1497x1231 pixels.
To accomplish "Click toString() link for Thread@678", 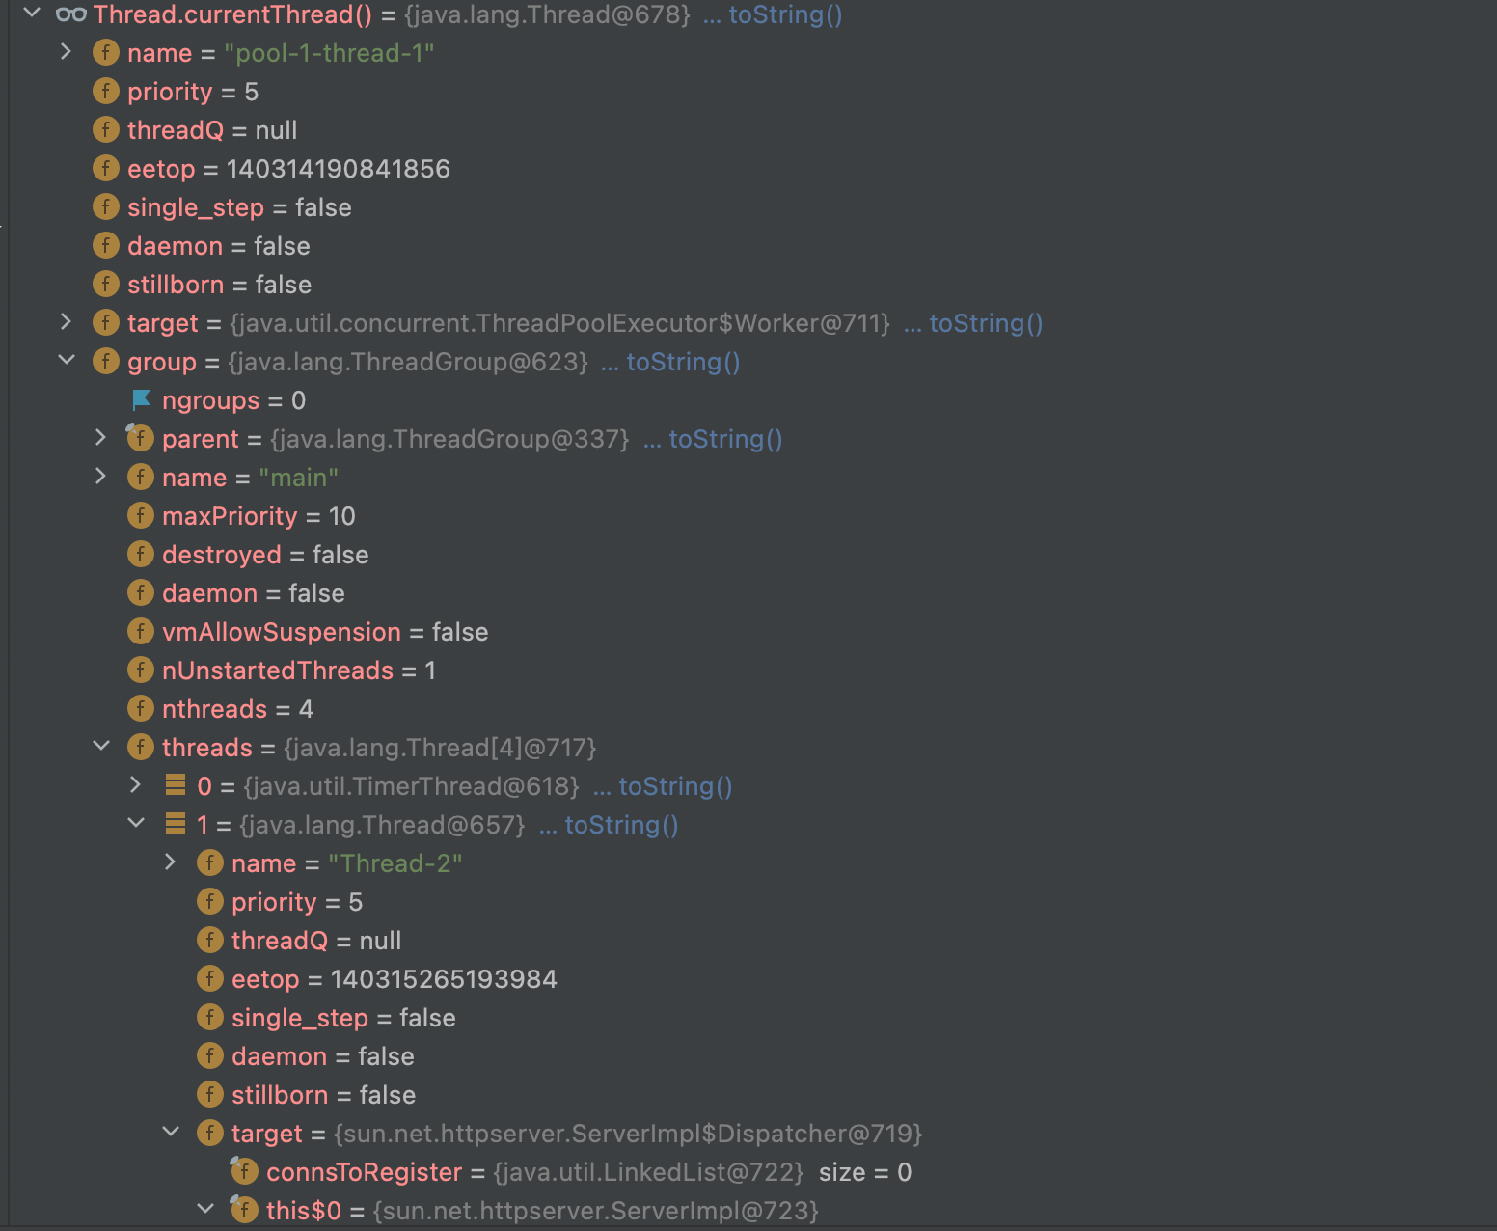I will (x=785, y=14).
